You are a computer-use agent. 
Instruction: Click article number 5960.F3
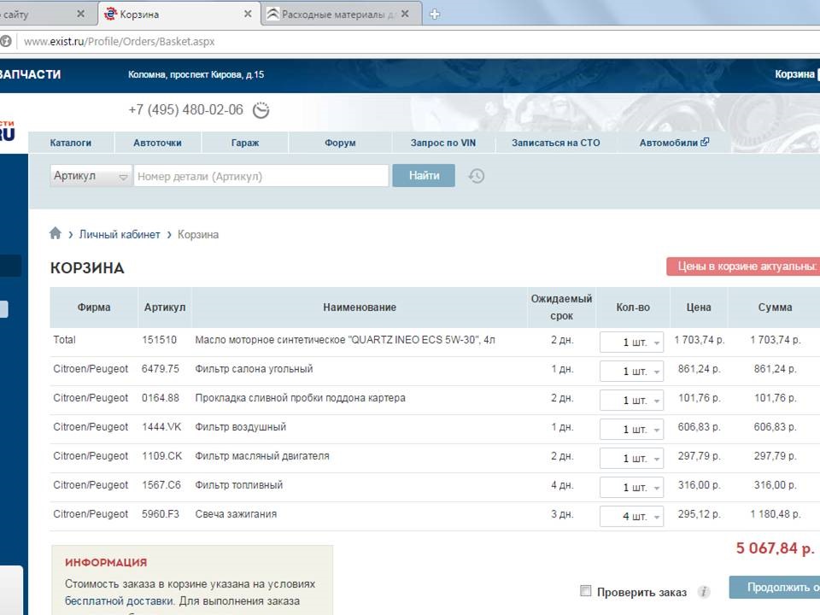[160, 514]
